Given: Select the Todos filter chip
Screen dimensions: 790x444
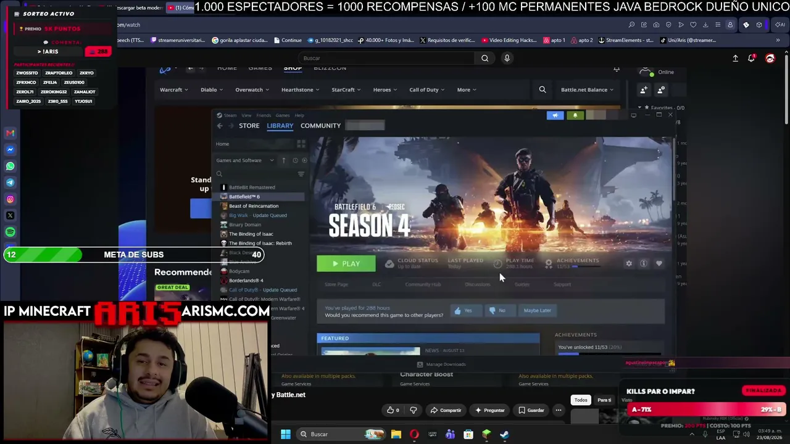Looking at the screenshot, I should 581,400.
